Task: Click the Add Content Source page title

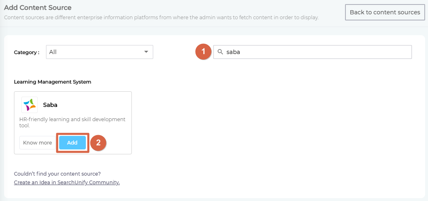Action: click(38, 8)
